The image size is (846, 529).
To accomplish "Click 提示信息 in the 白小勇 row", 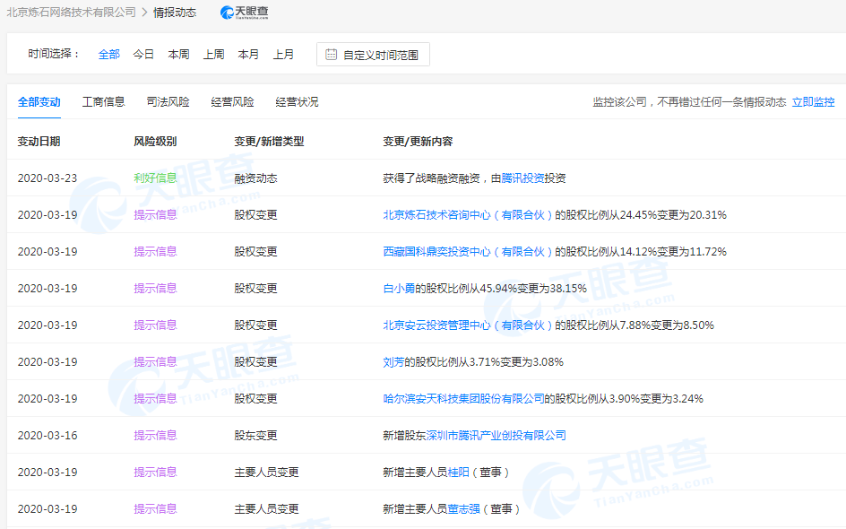I will (155, 288).
